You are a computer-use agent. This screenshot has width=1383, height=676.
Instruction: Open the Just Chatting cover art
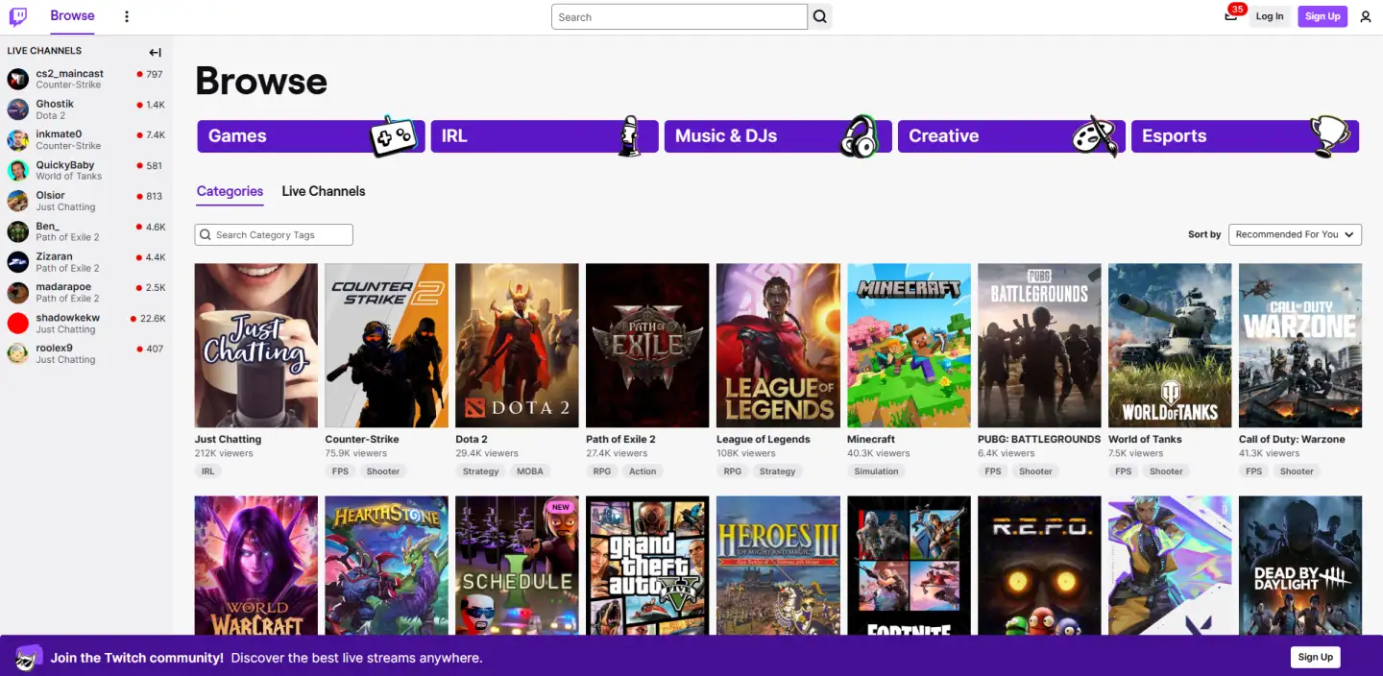point(256,346)
